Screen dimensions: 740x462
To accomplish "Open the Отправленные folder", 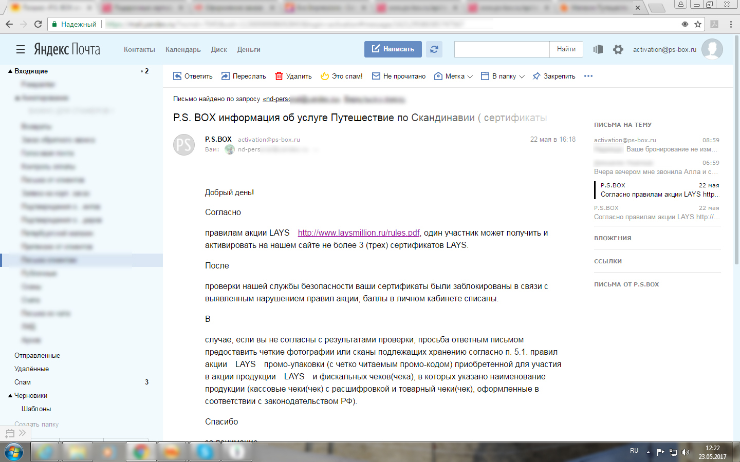I will [37, 355].
